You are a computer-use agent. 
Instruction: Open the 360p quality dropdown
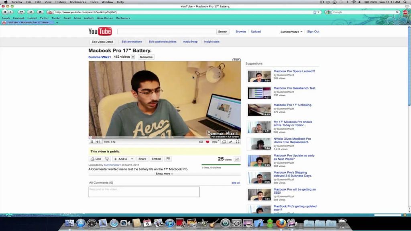(x=216, y=142)
